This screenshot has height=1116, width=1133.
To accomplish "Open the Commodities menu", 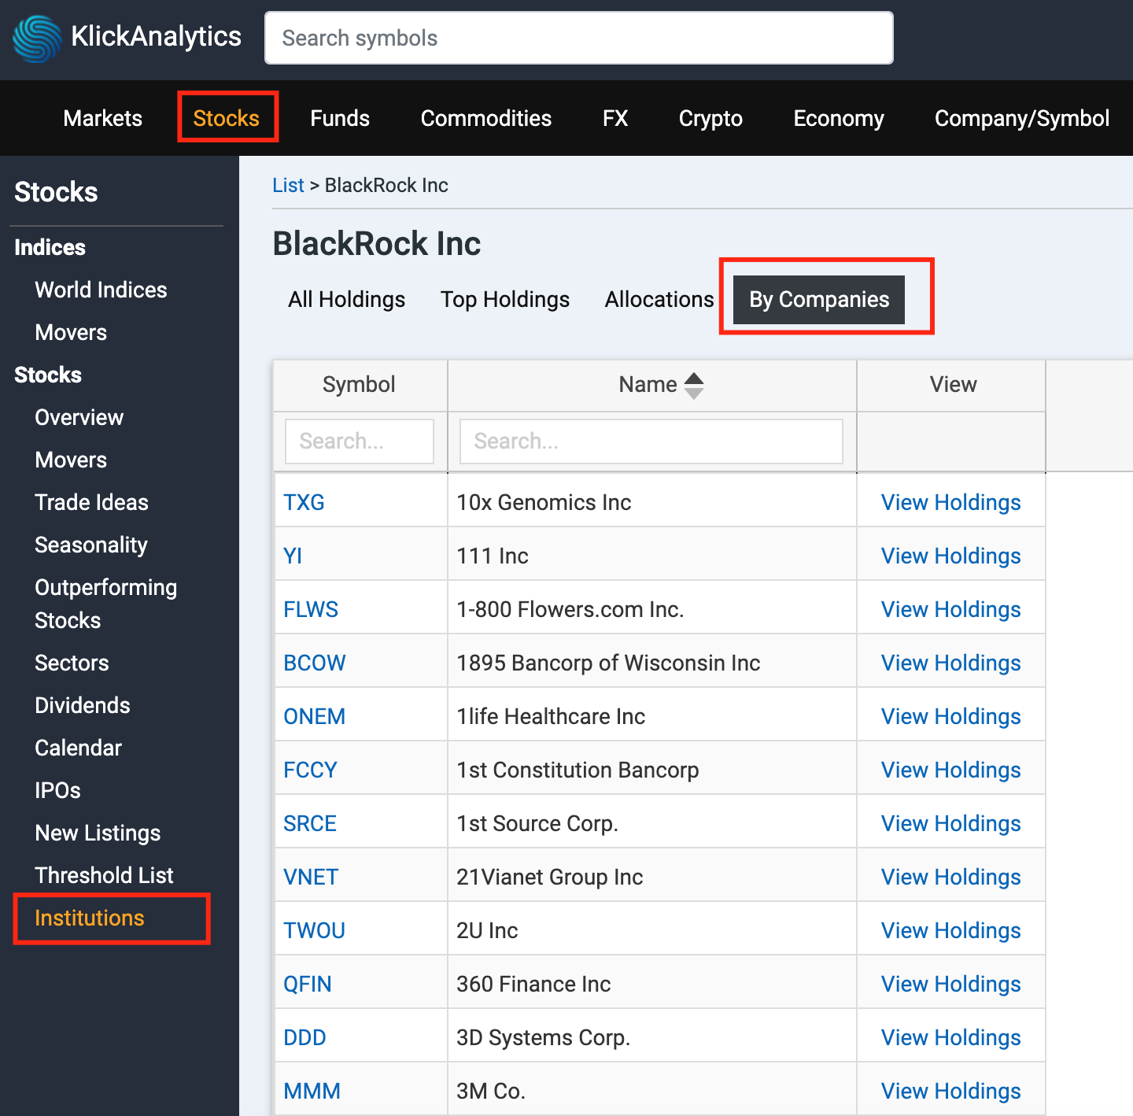I will (486, 118).
